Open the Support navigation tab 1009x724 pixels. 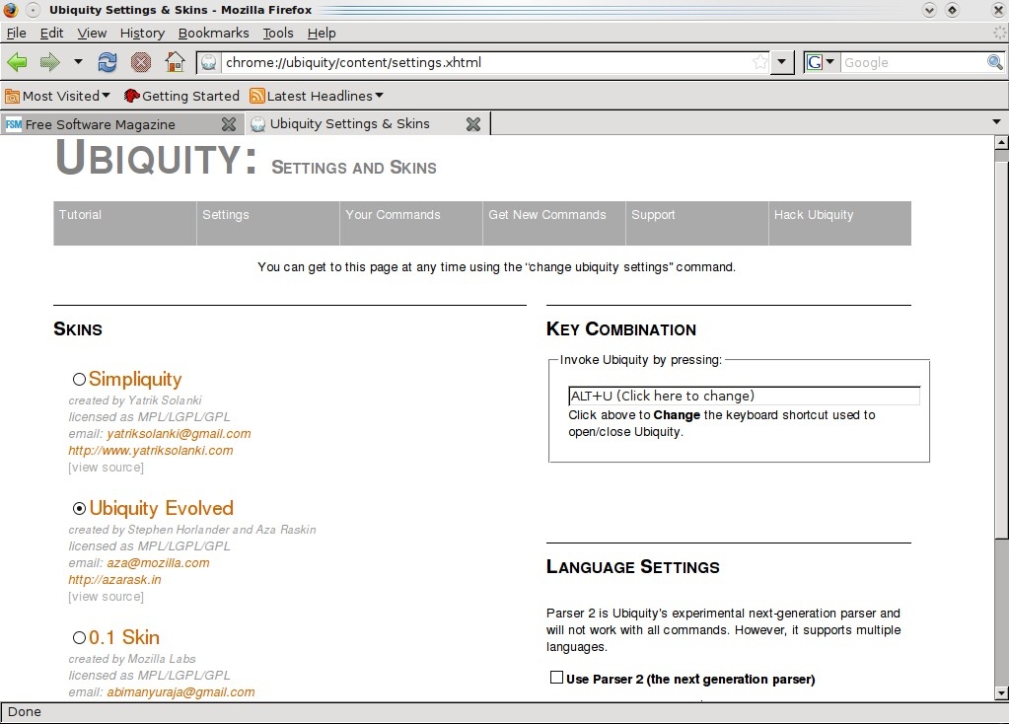[x=697, y=223]
